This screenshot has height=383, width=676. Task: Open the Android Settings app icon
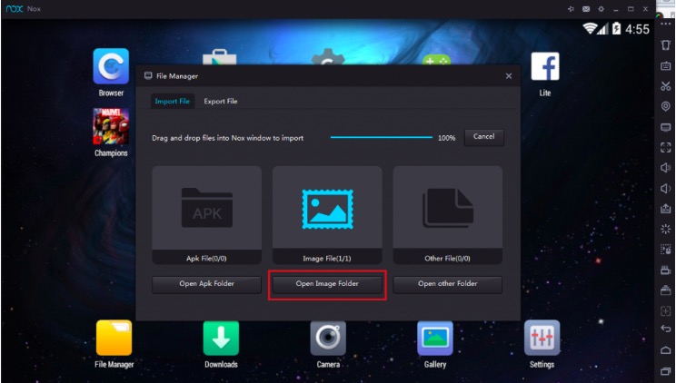542,338
